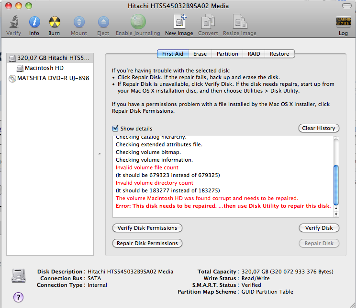
Task: Click 'Checking extended attributes file.' log line
Action: (x=159, y=144)
